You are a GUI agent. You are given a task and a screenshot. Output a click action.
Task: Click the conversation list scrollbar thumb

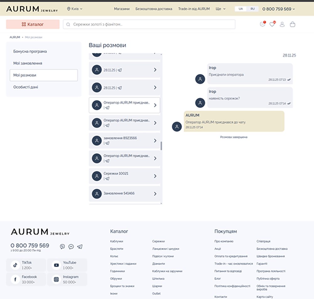point(161,146)
